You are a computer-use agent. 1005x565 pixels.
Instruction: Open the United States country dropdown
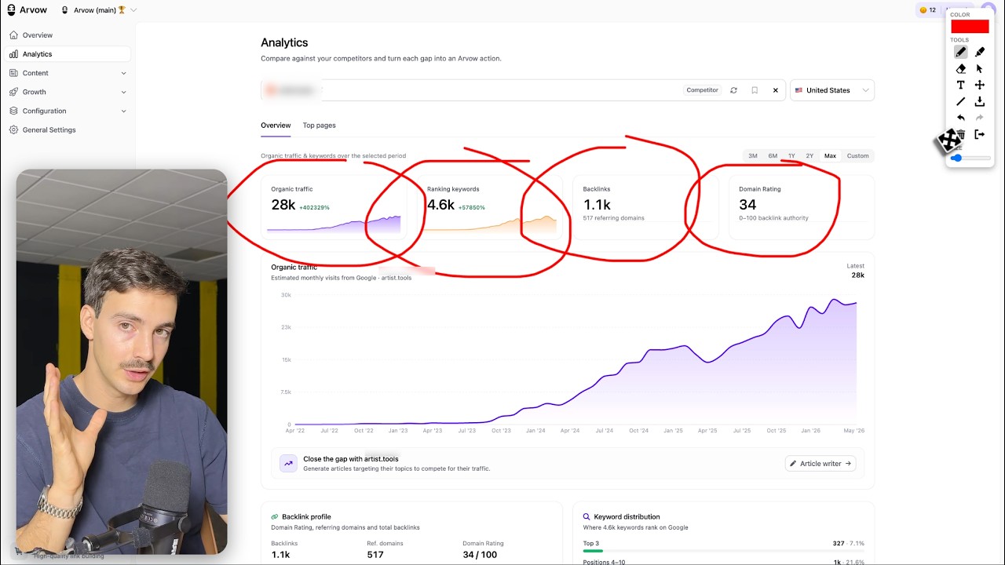[x=832, y=90]
